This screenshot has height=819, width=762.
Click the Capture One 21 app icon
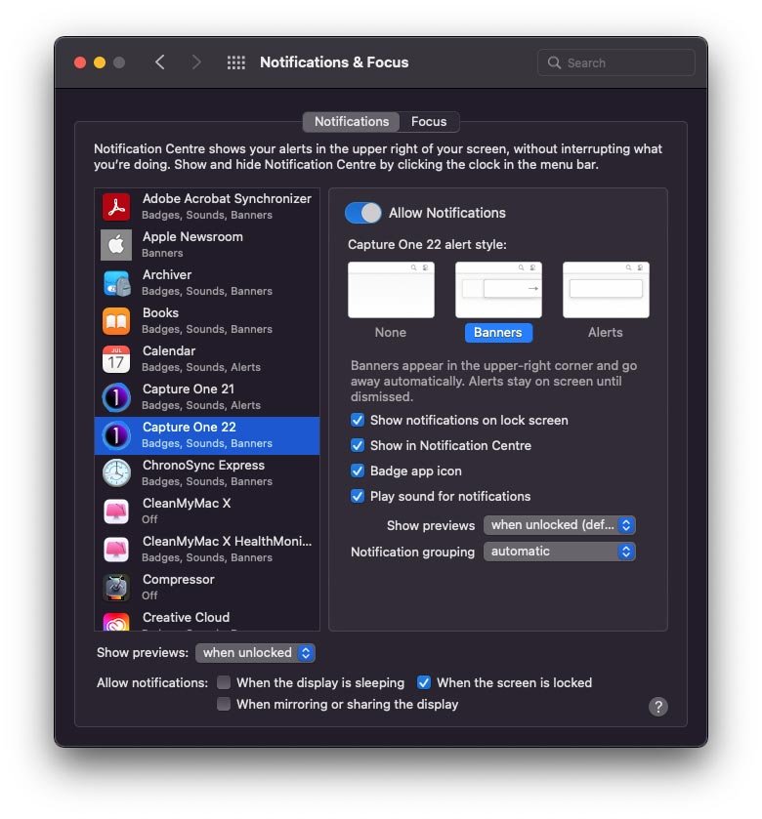[116, 397]
